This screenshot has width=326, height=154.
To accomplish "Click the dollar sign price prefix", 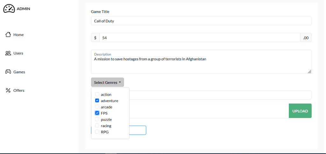I will (95, 38).
